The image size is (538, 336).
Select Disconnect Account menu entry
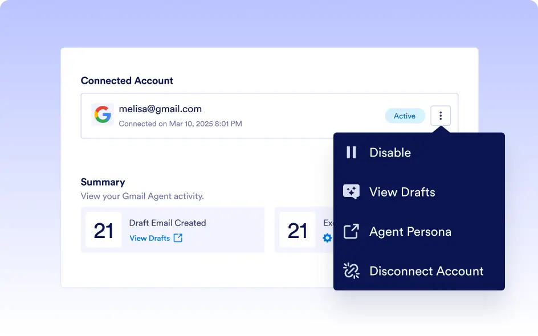tap(419, 271)
